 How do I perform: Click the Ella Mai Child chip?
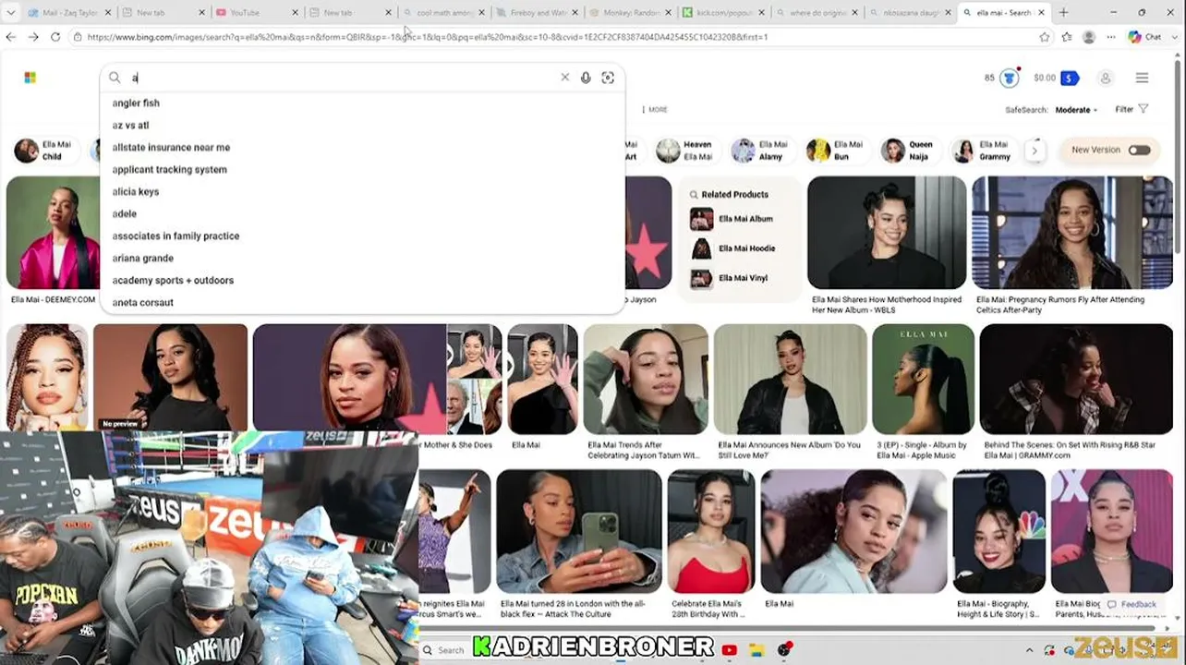44,151
